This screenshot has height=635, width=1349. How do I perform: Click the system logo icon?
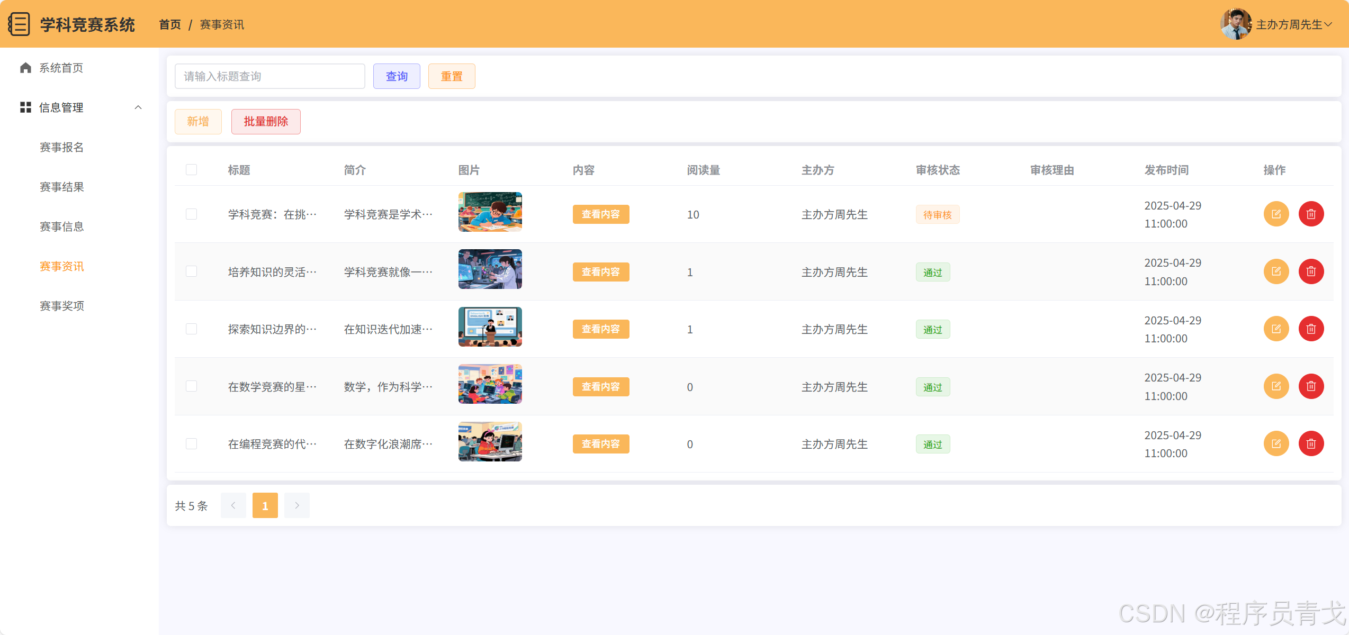(20, 24)
